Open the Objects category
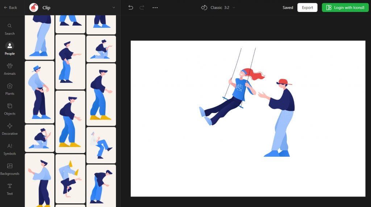Screen dimensions: 371x207 pyautogui.click(x=10, y=109)
